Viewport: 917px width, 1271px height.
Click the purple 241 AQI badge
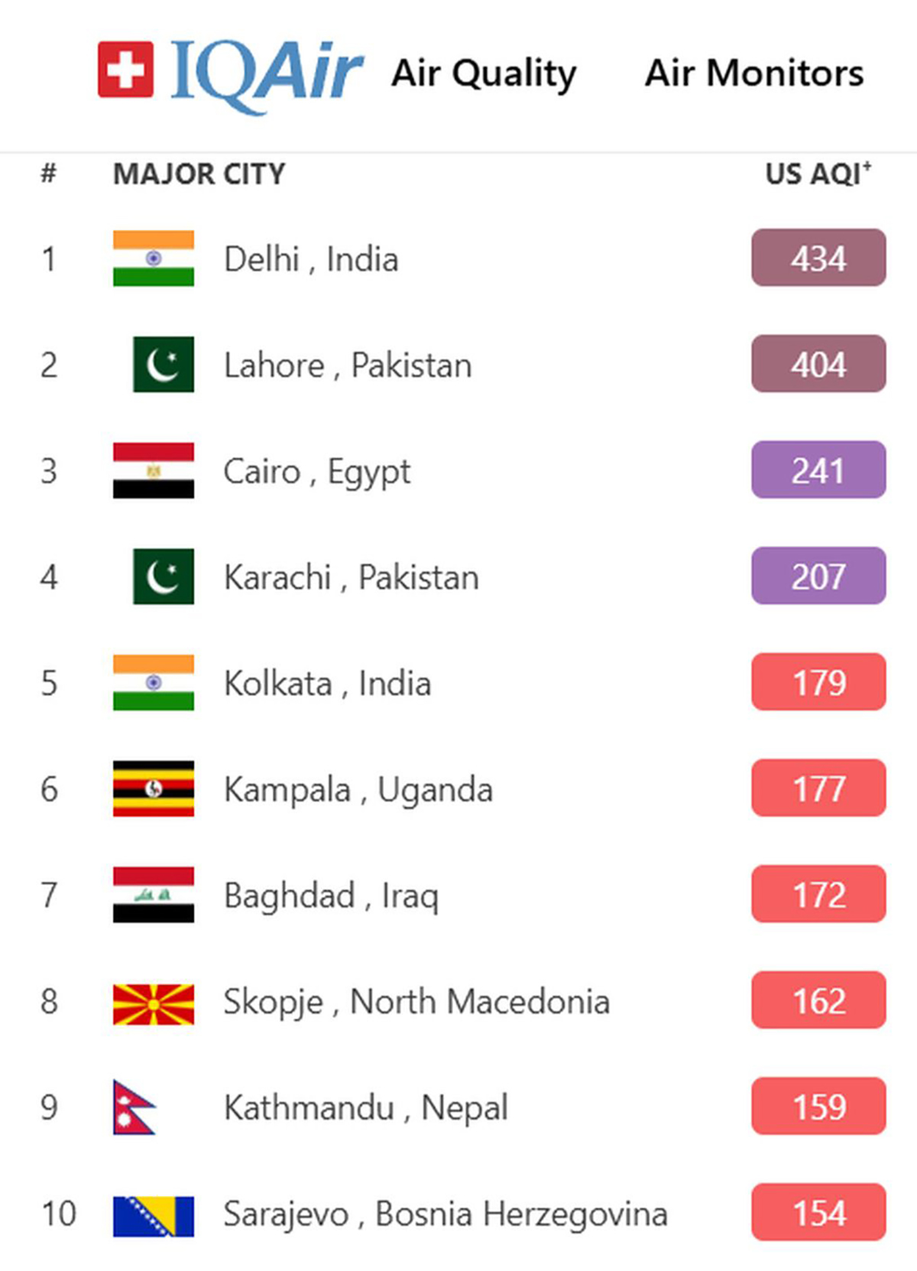pos(818,470)
